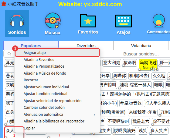Play the 秒啊(蛋黄派) sound button

pyautogui.click(x=114, y=112)
